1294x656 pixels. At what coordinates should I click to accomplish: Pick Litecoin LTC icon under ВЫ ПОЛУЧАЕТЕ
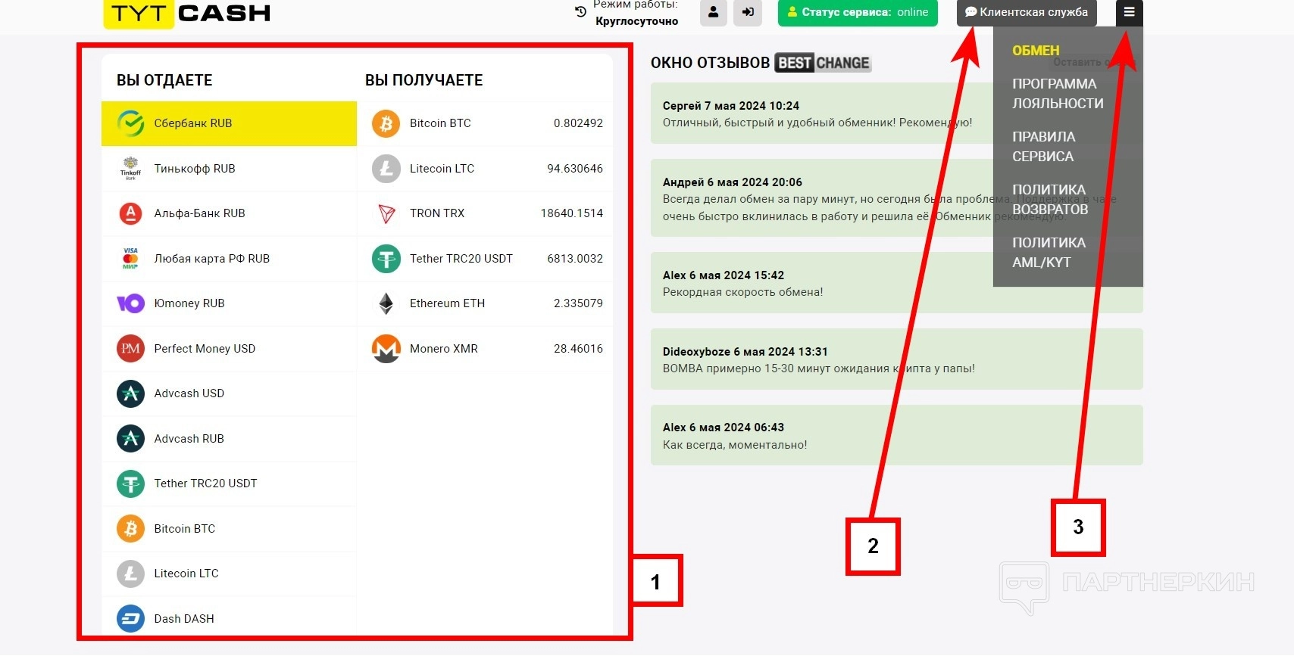pyautogui.click(x=386, y=168)
